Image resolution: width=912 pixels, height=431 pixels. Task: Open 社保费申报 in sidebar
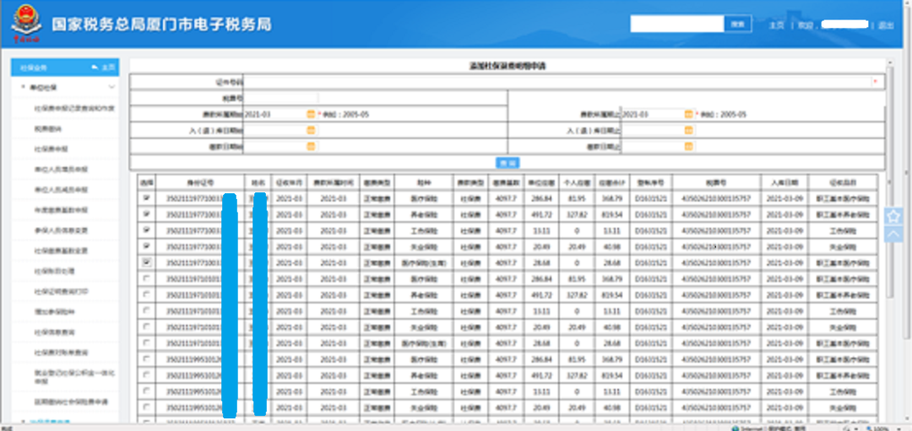pyautogui.click(x=52, y=148)
